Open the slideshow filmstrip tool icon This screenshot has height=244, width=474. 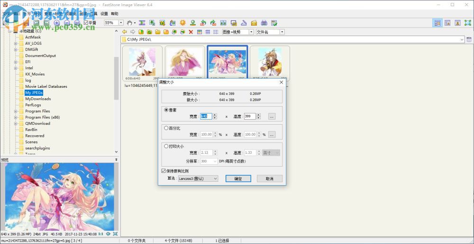click(142, 23)
